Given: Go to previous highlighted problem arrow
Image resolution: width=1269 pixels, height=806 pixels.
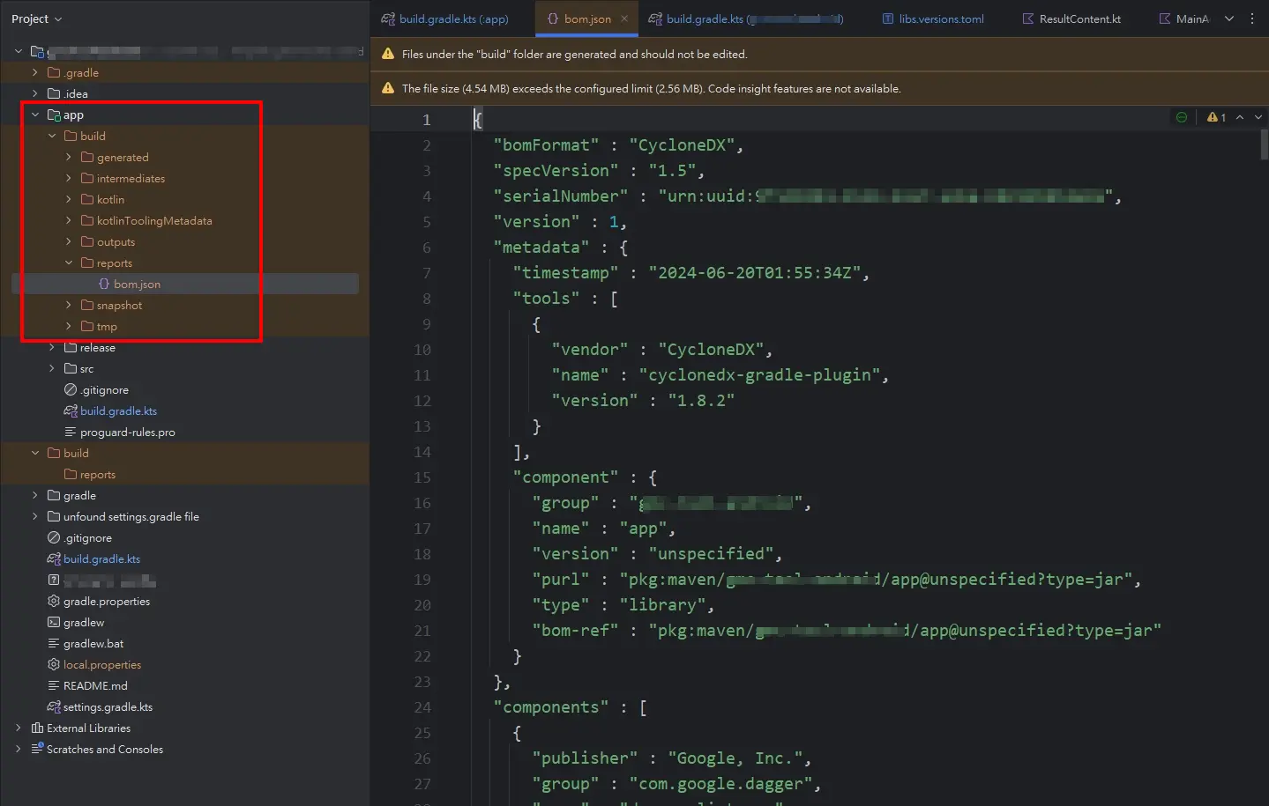Looking at the screenshot, I should (x=1240, y=117).
